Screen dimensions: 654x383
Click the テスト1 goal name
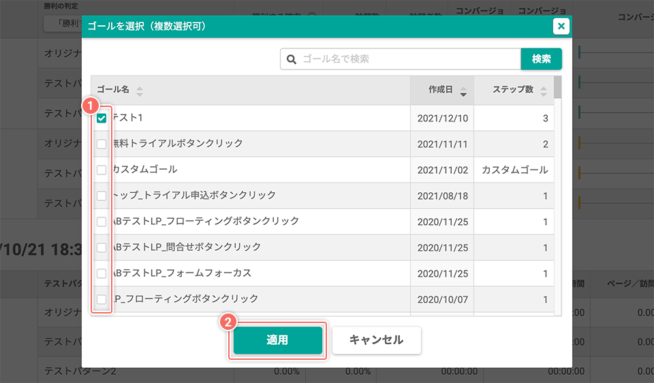[127, 118]
